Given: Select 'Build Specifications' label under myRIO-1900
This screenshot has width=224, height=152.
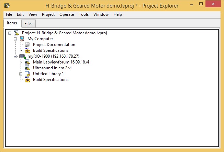Looking at the screenshot, I should [x=51, y=80].
